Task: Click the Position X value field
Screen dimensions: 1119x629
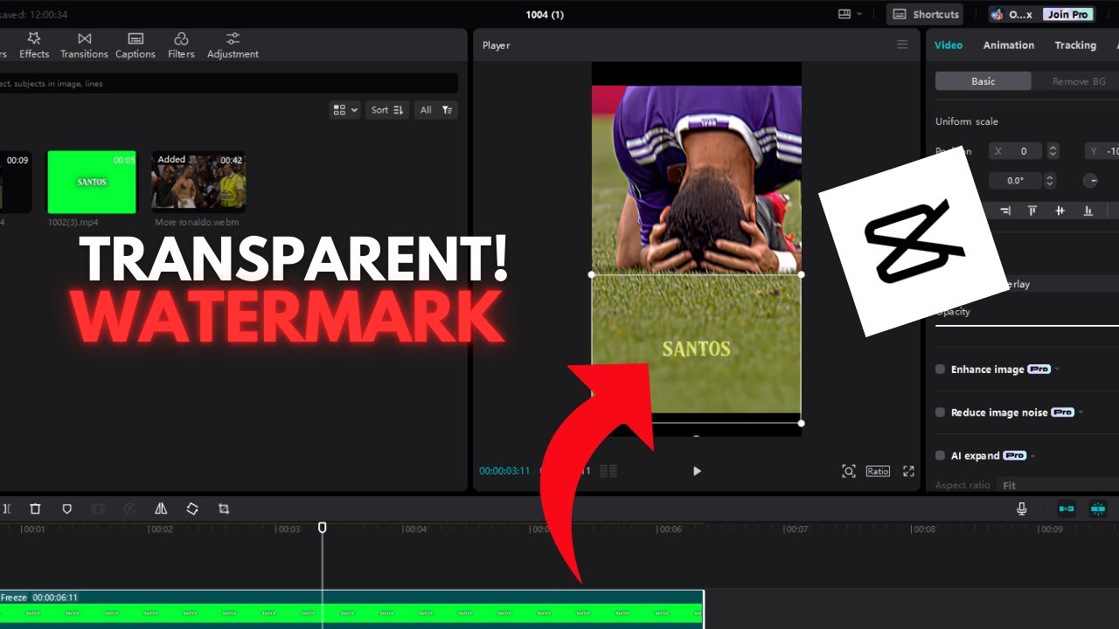Action: [x=1016, y=151]
